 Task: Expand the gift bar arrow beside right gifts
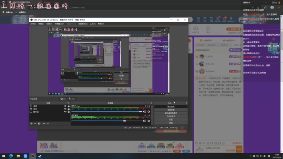click(186, 145)
